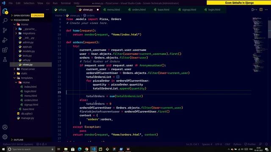Open Microsoft Store from taskbar
This screenshot has width=271, height=152.
pos(73,149)
